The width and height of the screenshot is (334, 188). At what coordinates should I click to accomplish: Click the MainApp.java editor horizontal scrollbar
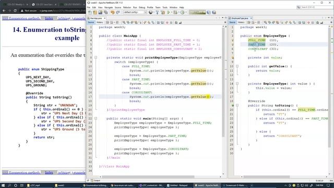148,177
